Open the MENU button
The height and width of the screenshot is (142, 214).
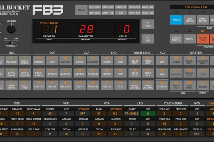82,10
